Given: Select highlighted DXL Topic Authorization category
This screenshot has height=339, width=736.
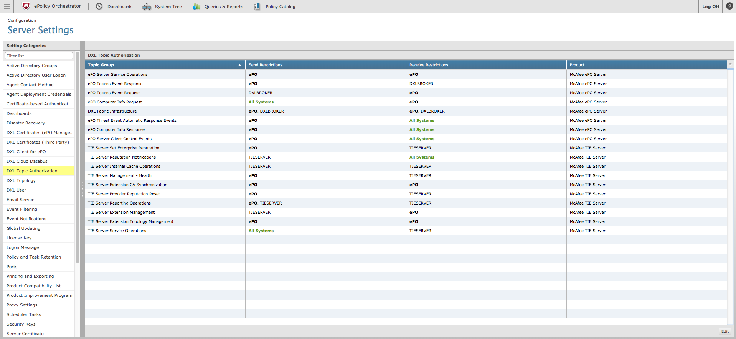Looking at the screenshot, I should click(39, 171).
